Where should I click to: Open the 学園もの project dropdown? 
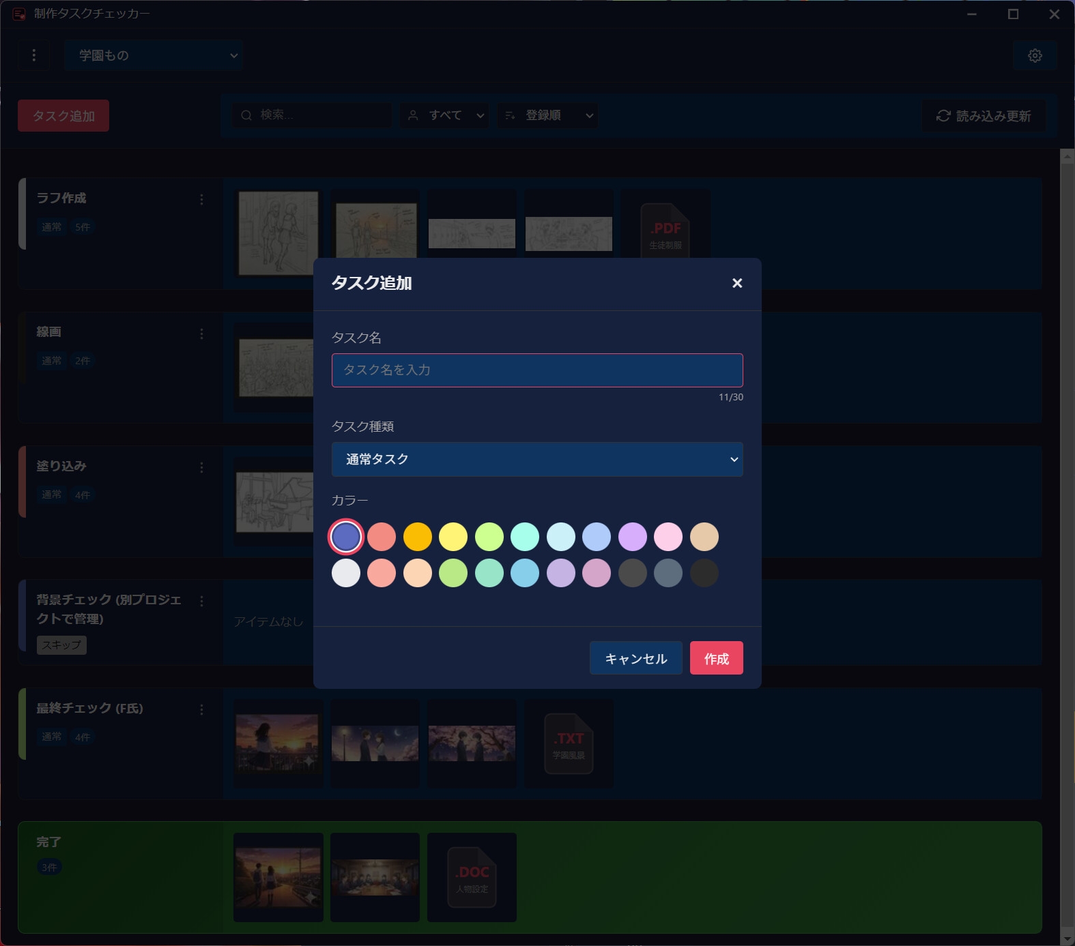pos(154,55)
